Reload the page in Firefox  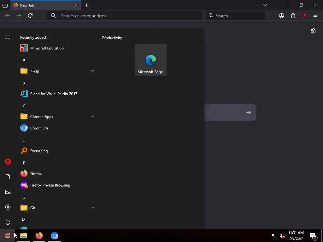[x=30, y=15]
